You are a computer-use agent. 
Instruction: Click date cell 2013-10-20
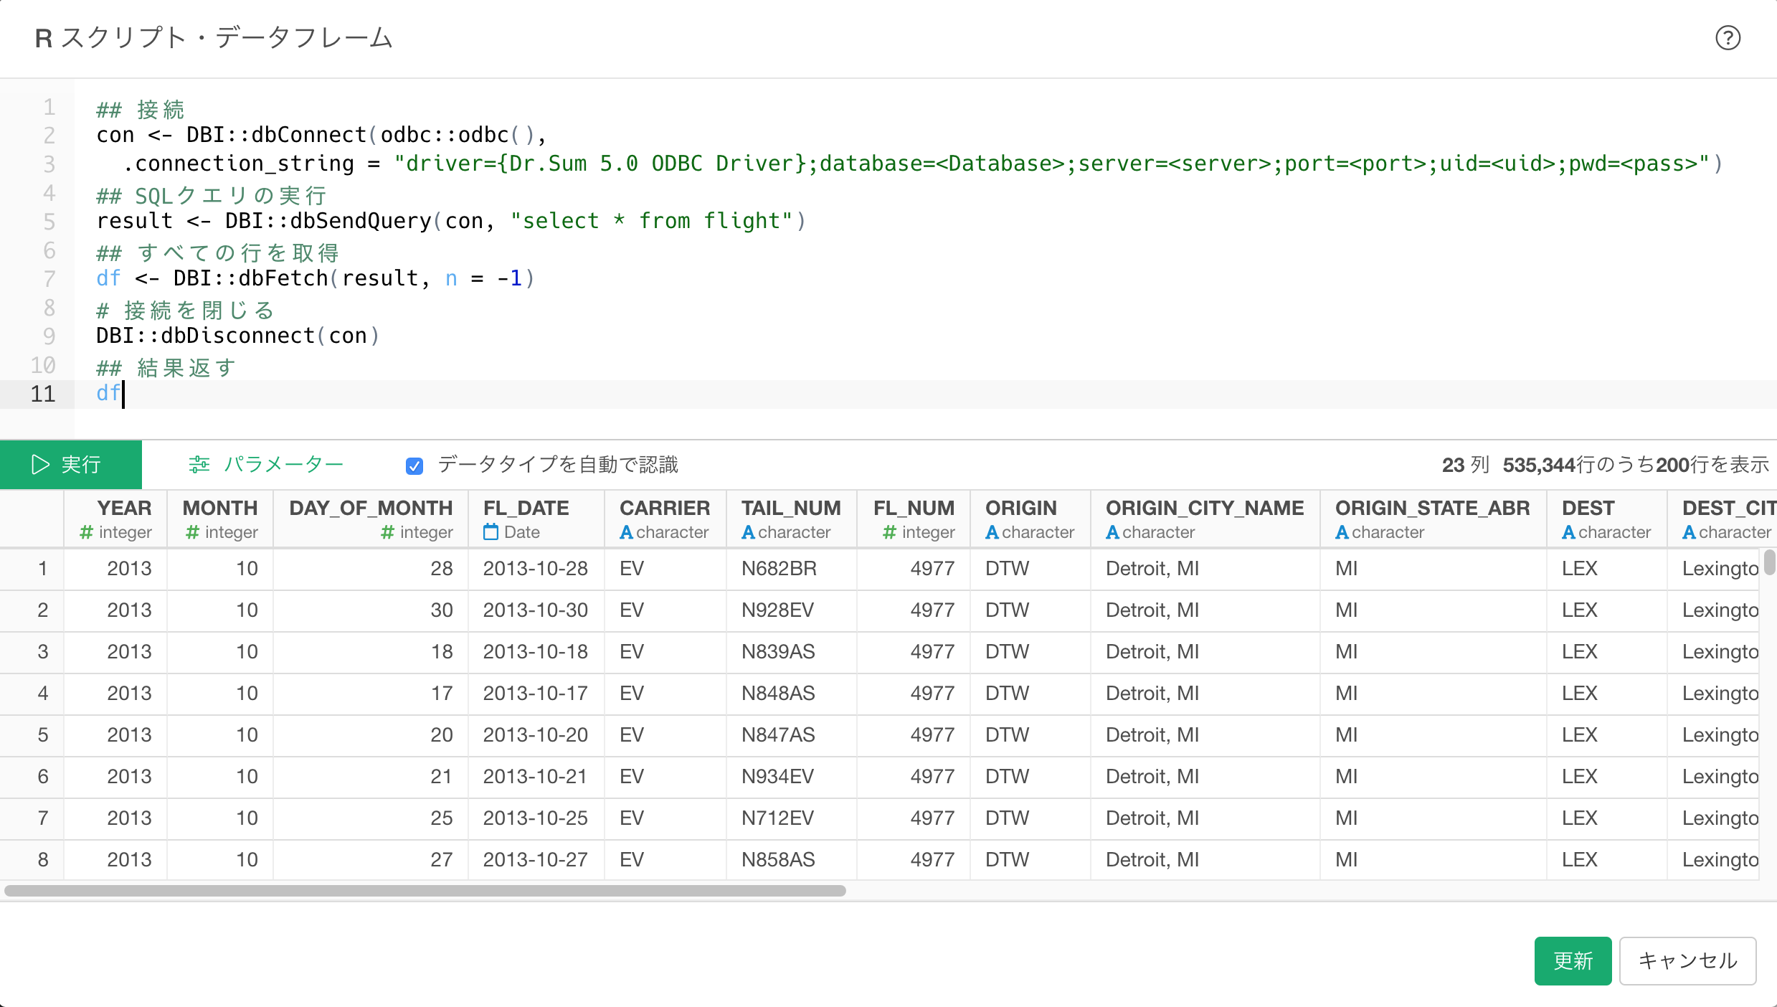(x=536, y=735)
